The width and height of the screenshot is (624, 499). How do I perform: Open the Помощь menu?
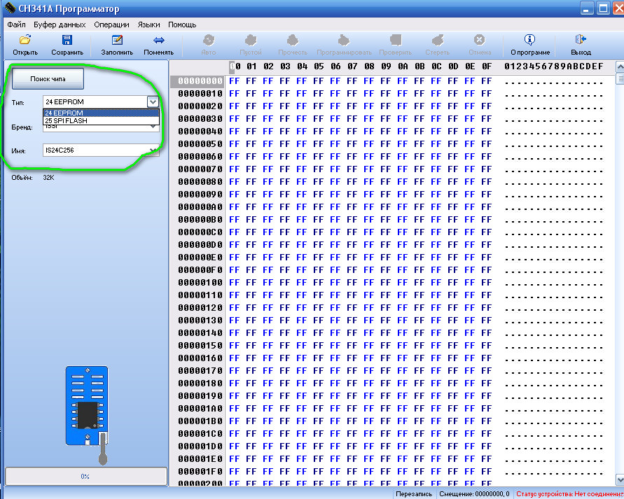pos(182,24)
